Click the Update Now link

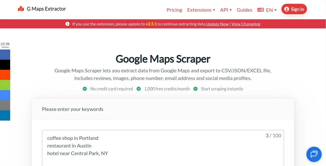pyautogui.click(x=217, y=24)
